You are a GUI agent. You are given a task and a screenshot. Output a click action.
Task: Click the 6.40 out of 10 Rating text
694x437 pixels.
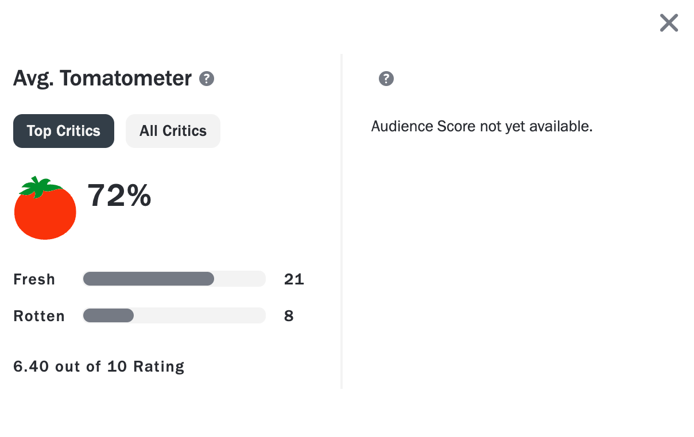(99, 366)
